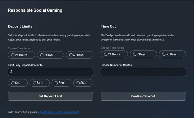Click the Confirm Time Out button
The height and width of the screenshot is (118, 194).
[143, 96]
